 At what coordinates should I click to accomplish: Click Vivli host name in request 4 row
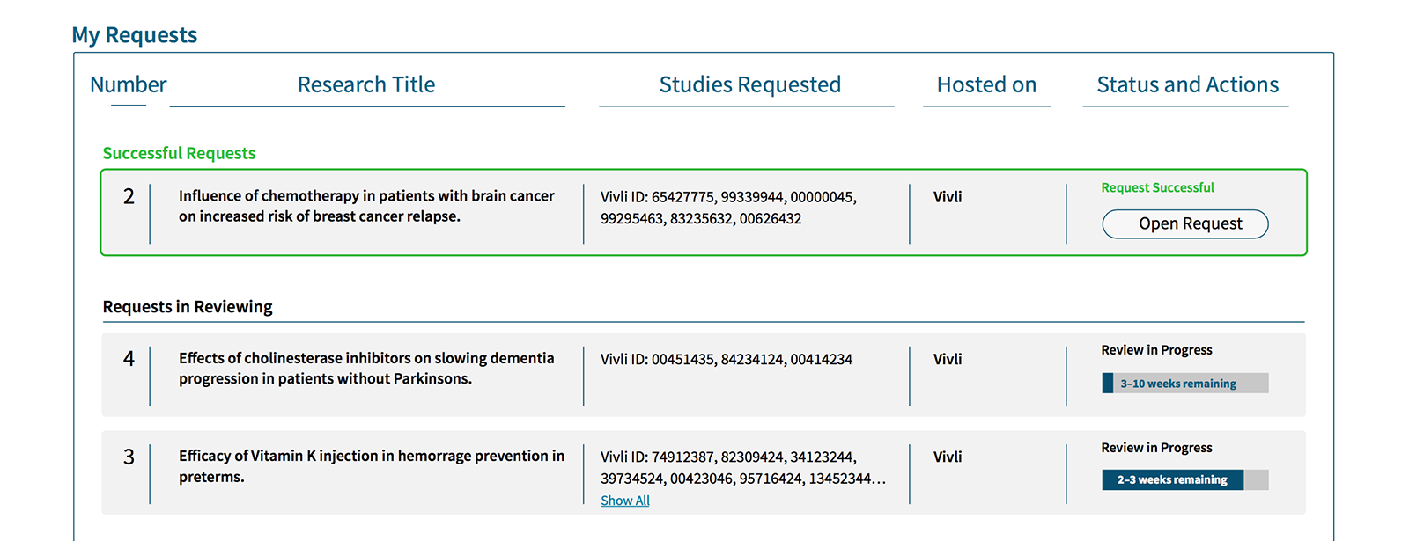coord(948,359)
